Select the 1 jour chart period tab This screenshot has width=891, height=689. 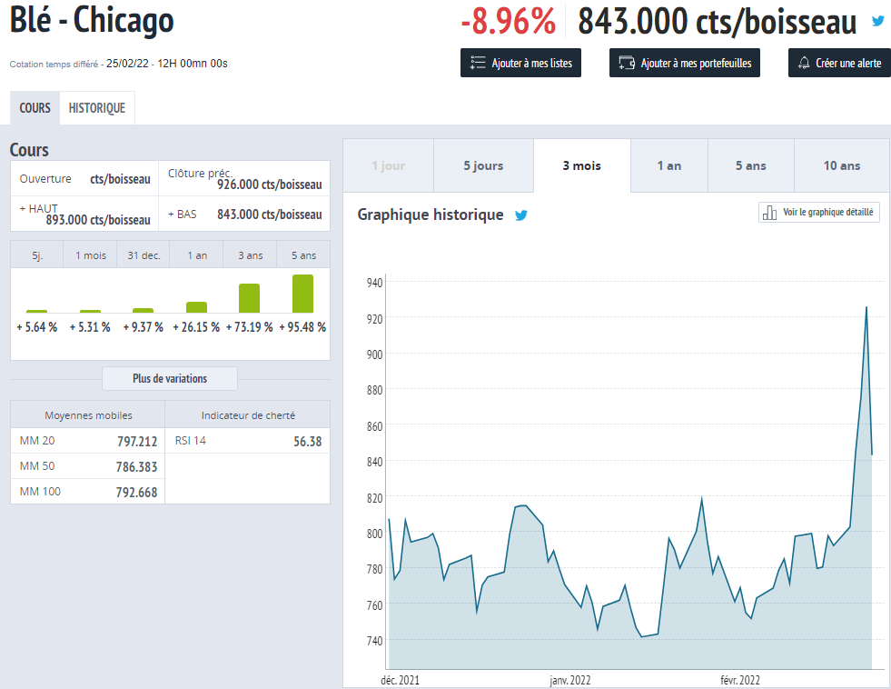tap(389, 165)
